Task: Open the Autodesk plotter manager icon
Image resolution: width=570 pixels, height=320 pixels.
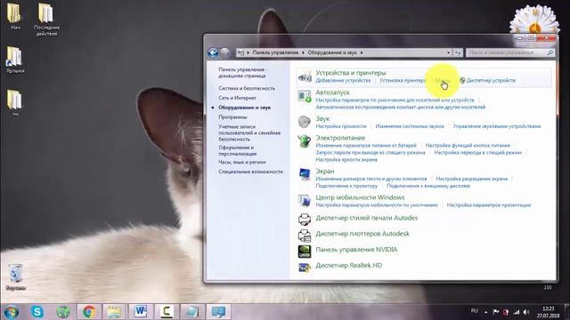Action: point(305,236)
